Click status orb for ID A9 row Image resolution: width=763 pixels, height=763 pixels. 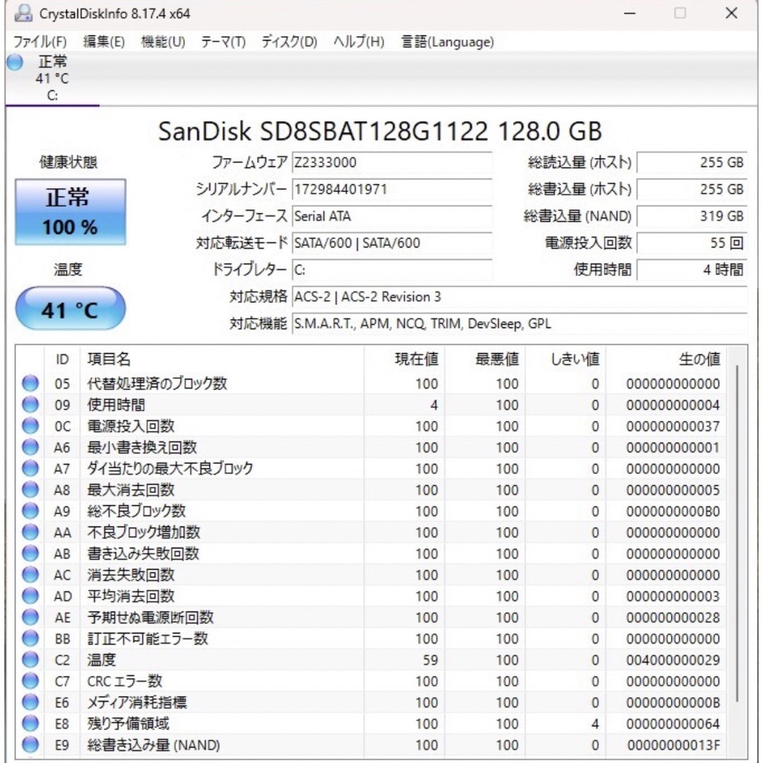click(30, 511)
